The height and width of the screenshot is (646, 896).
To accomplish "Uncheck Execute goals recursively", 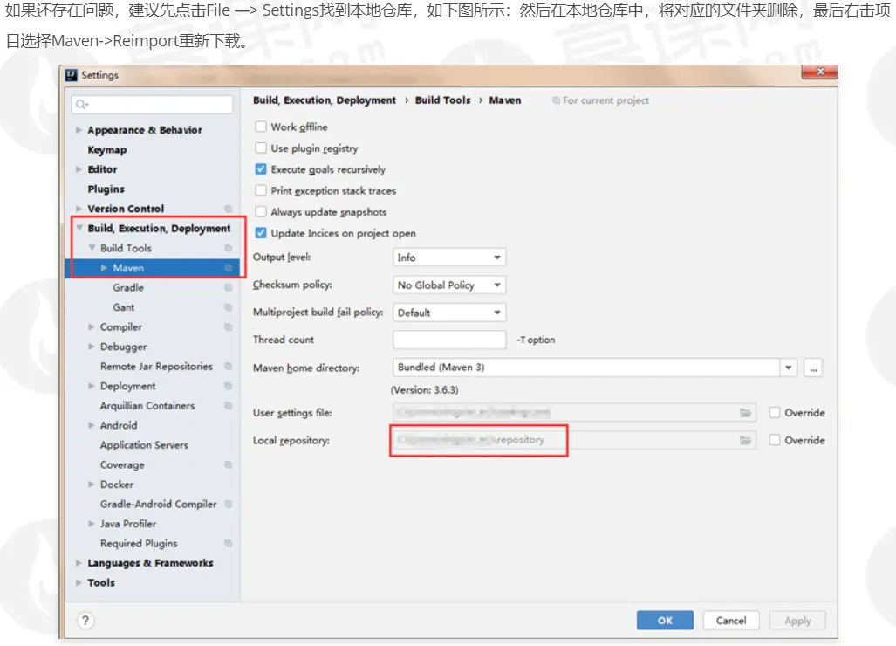I will [261, 169].
